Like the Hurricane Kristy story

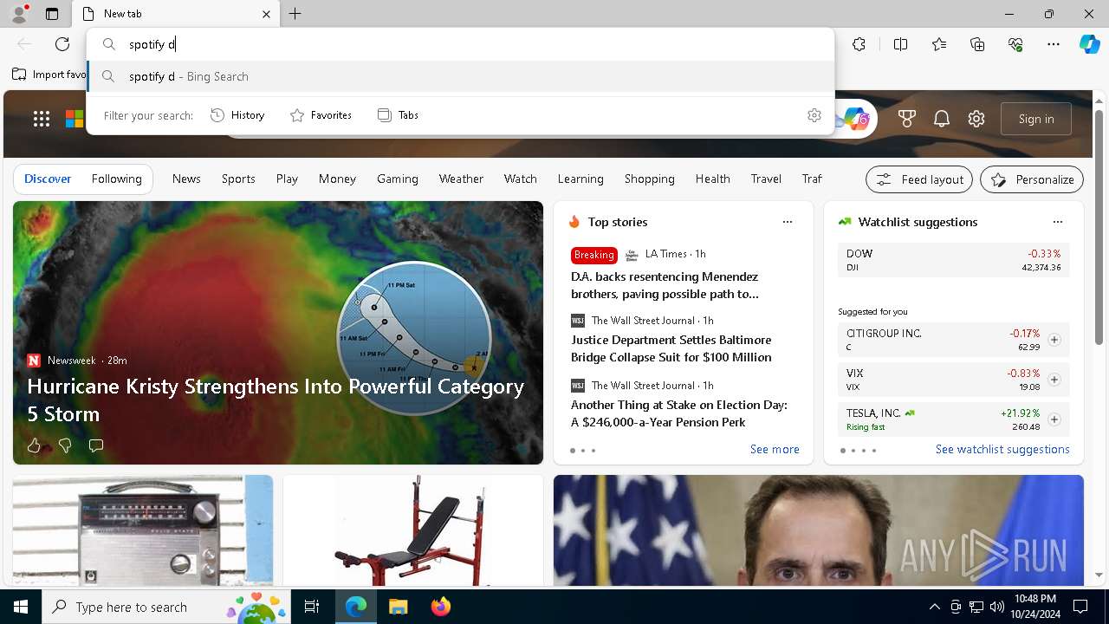tap(34, 445)
